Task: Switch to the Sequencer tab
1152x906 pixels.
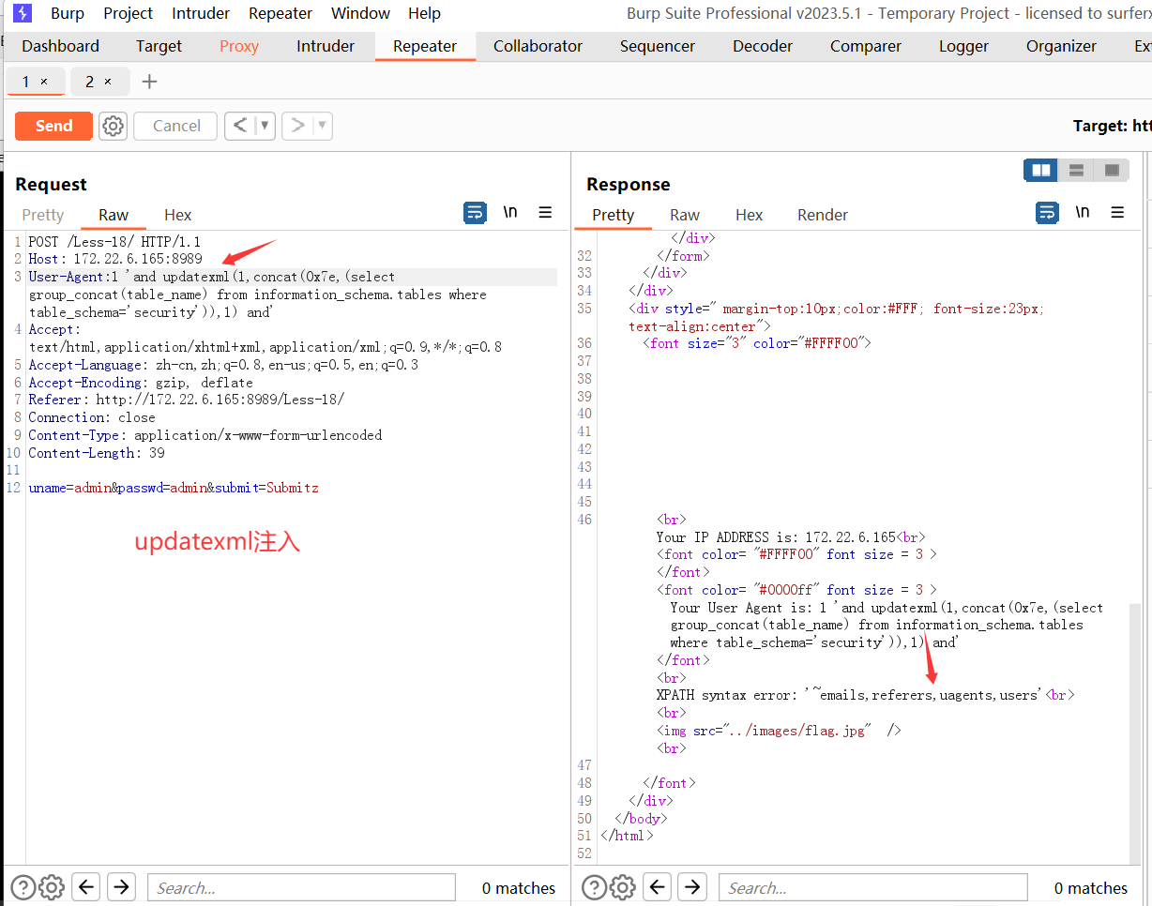Action: (658, 46)
